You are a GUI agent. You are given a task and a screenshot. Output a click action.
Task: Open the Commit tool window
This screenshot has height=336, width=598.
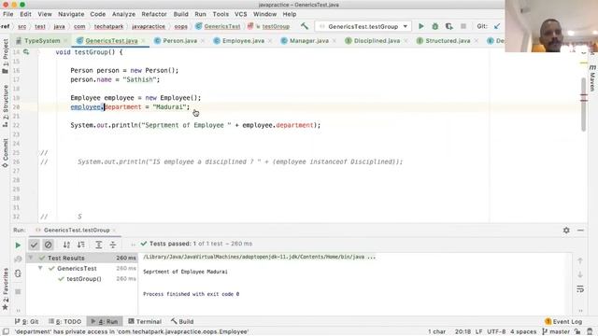[x=5, y=153]
